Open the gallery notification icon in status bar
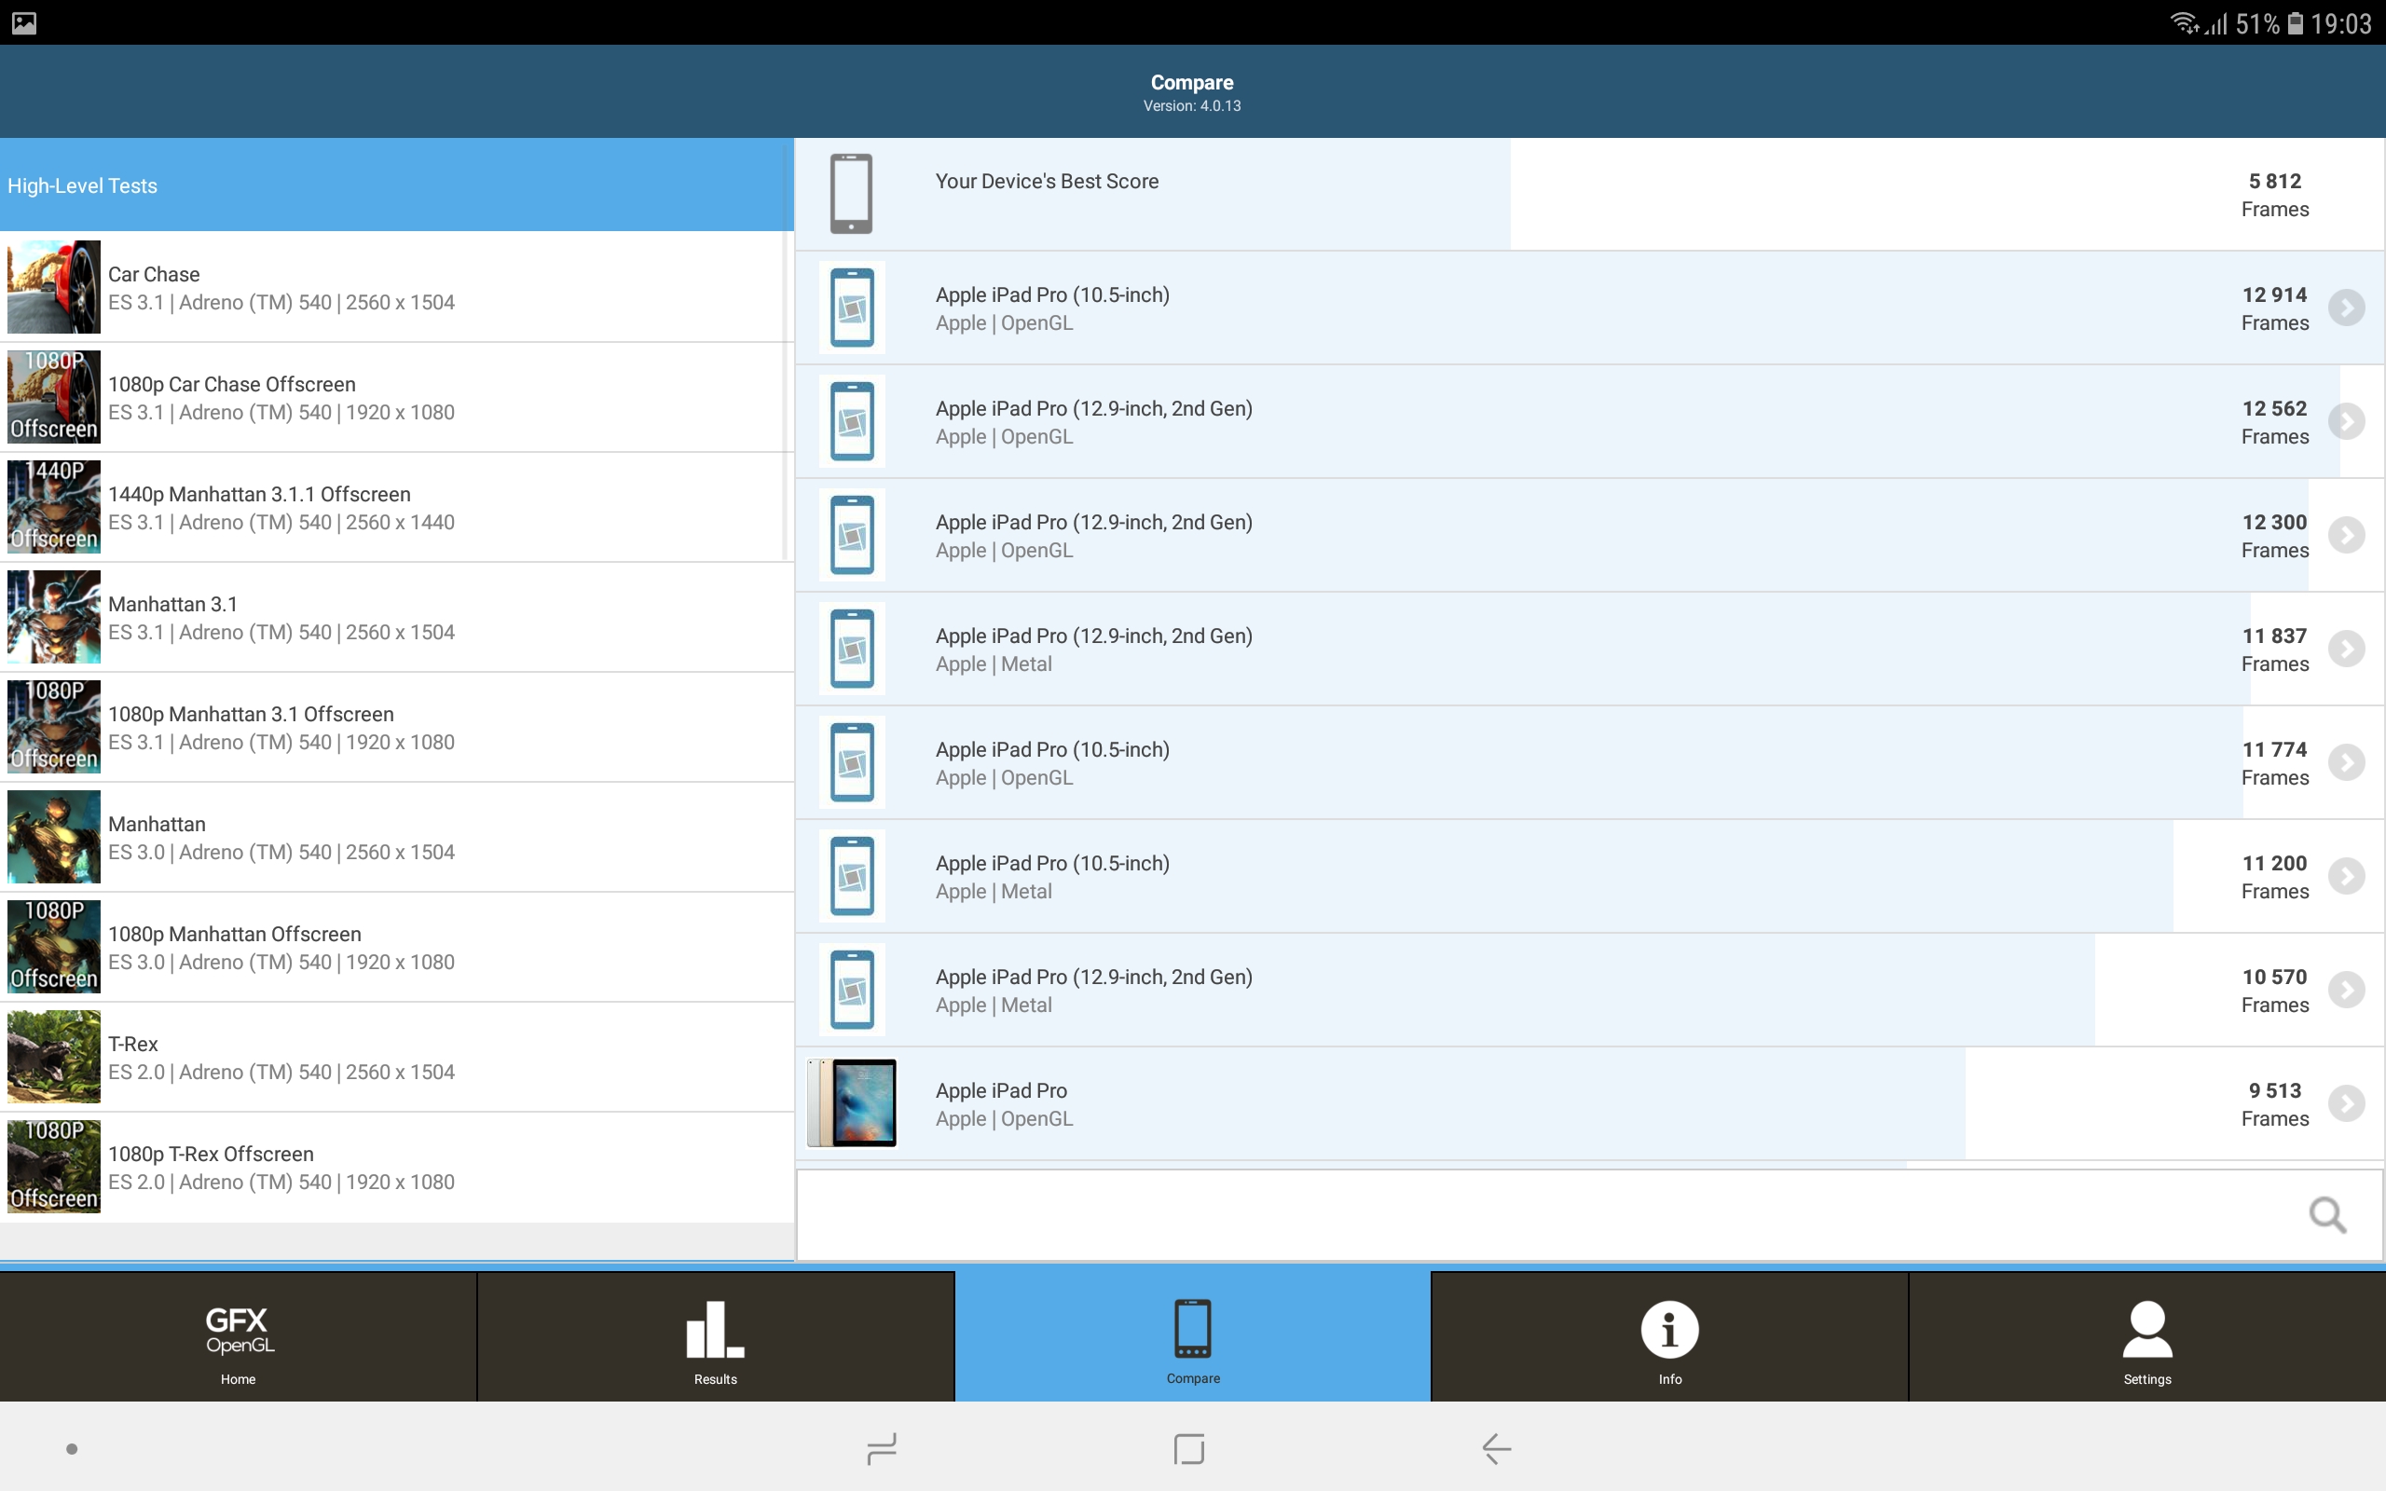2386x1491 pixels. (x=23, y=22)
